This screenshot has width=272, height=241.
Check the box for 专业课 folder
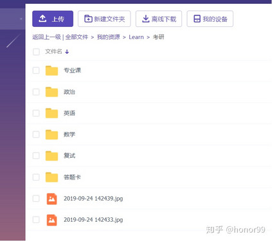point(36,71)
